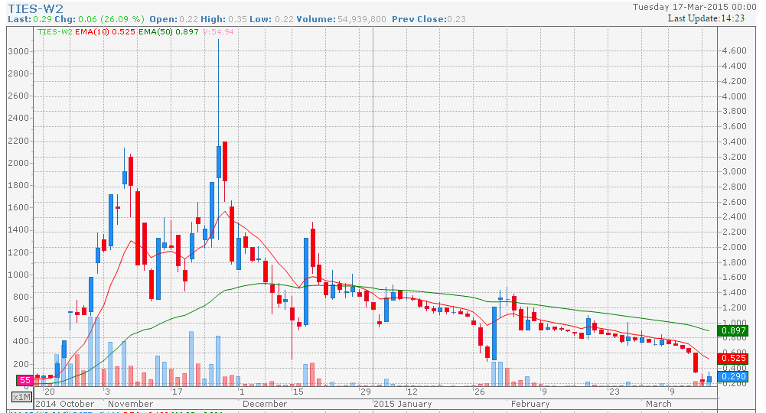Screen dimensions: 766x413
Task: Click the Open: 0.22 value
Action: tap(174, 20)
